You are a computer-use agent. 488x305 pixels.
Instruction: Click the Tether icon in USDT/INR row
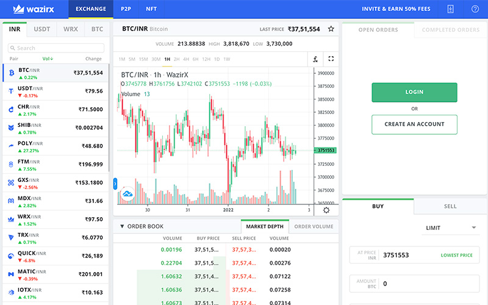(11, 91)
